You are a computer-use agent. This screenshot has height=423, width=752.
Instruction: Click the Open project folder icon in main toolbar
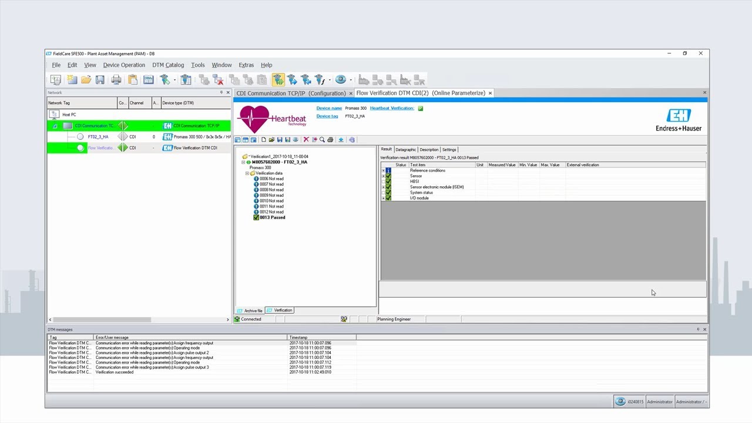[86, 79]
